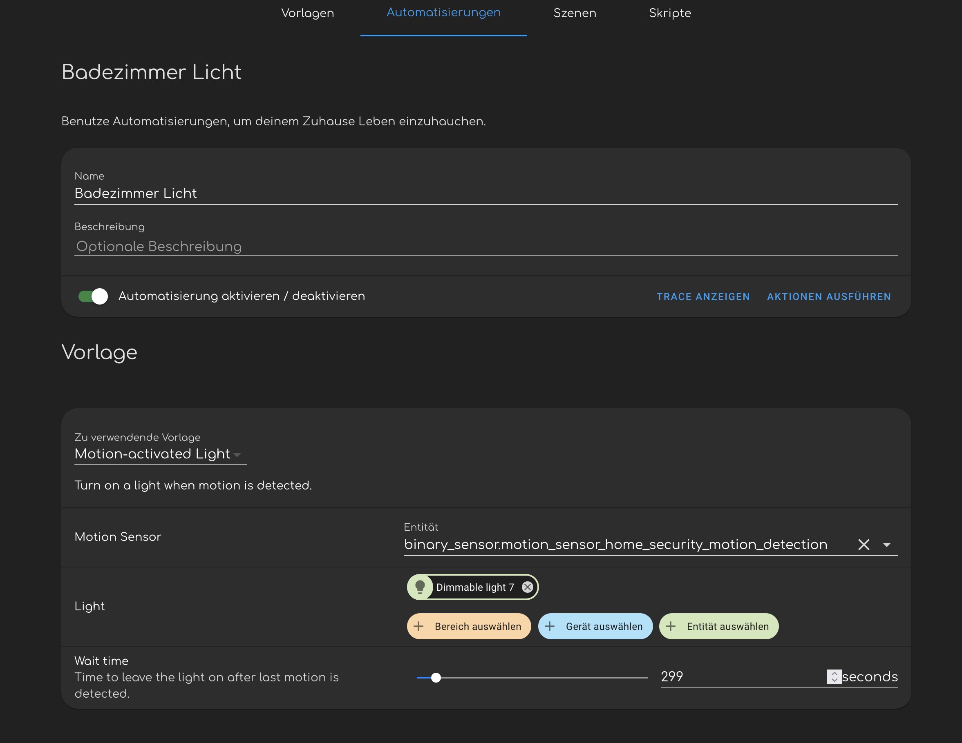The image size is (962, 743).
Task: Click the Name field containing Badezimmer Licht
Action: point(485,193)
